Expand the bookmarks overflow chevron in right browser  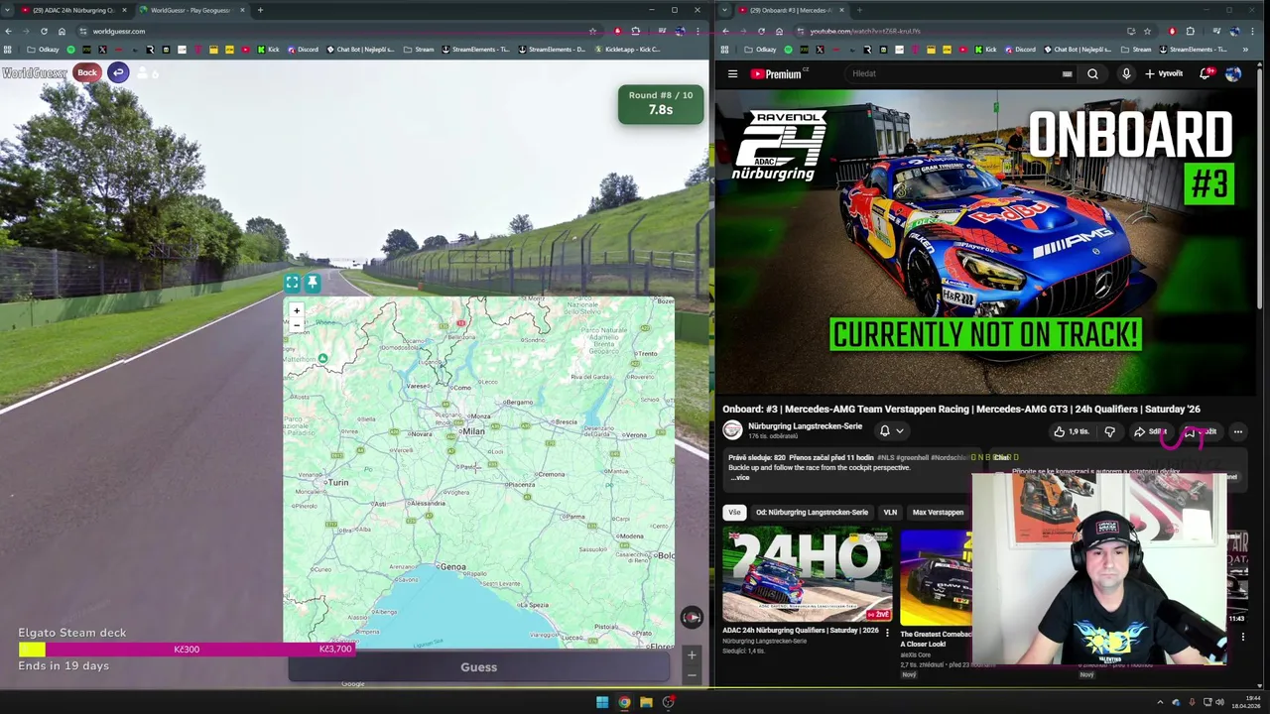(x=1245, y=50)
